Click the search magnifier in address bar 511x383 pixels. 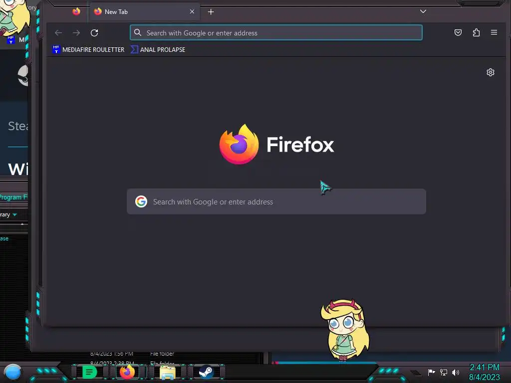138,32
